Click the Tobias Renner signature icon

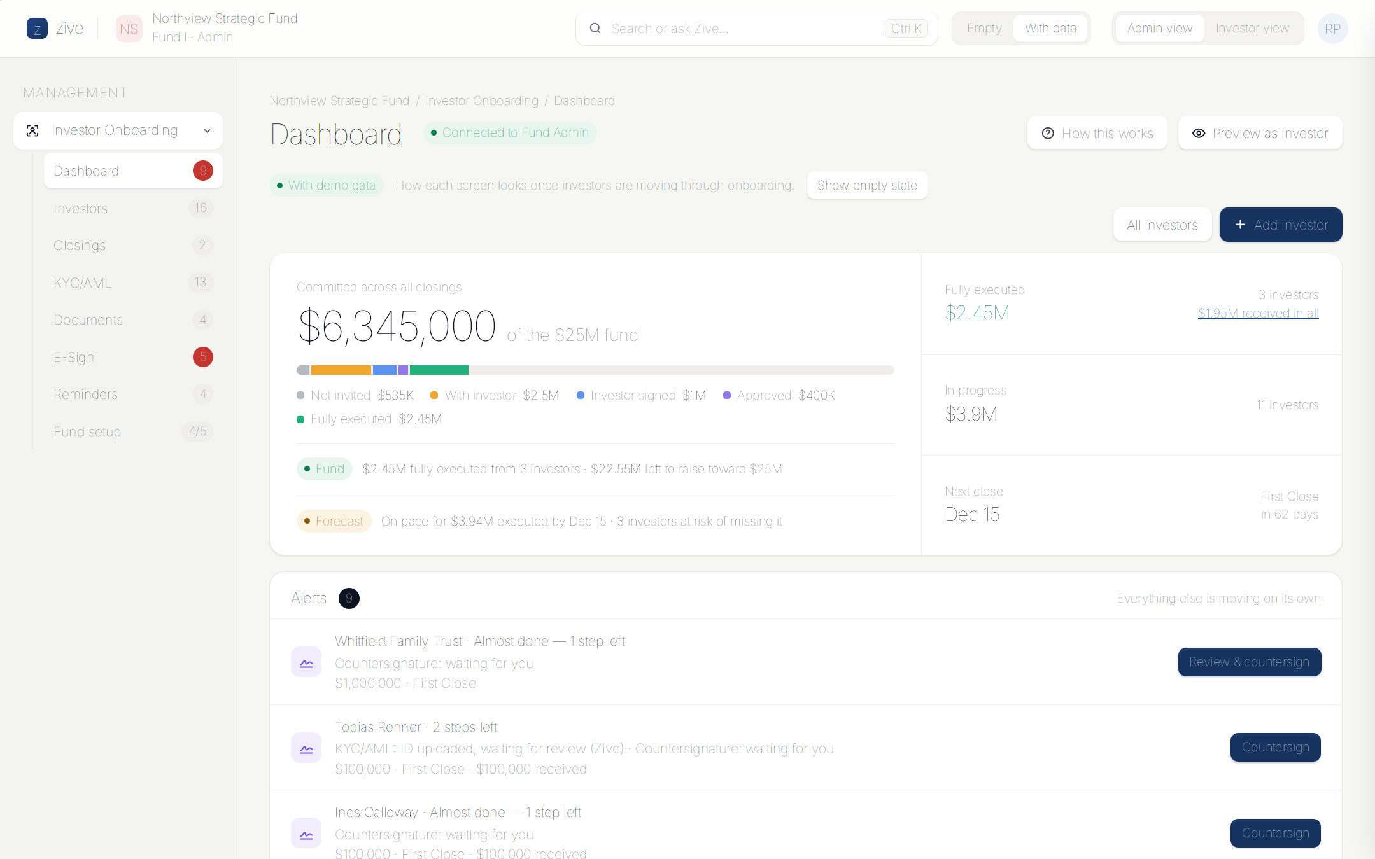pos(306,748)
